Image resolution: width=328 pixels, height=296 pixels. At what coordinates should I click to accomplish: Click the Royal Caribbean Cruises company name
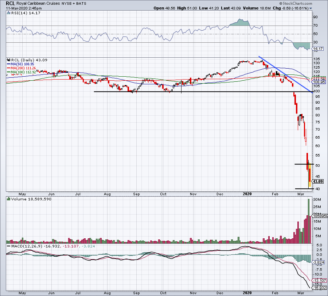(38, 3)
